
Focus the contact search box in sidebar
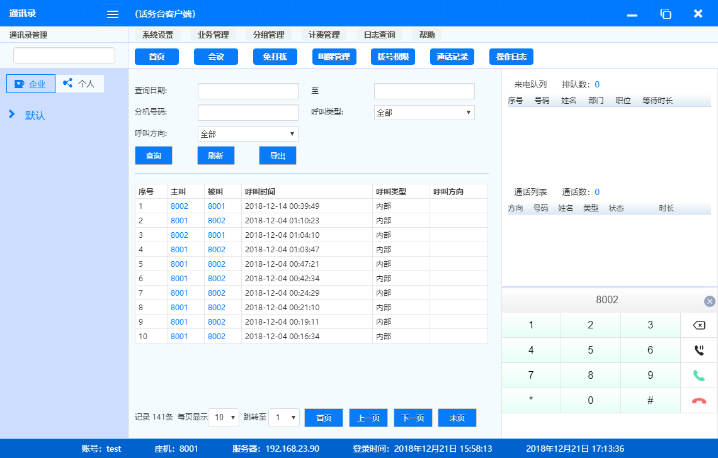[x=64, y=55]
